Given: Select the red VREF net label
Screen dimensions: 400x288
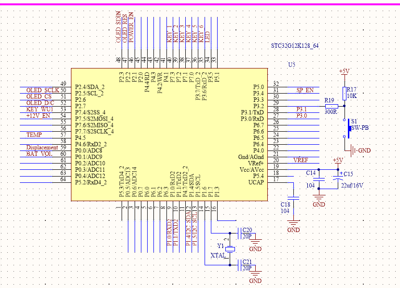Looking at the screenshot, I should coord(301,160).
